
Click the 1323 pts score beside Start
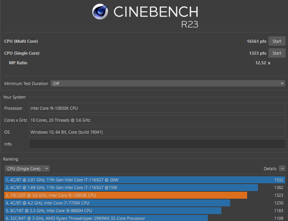[257, 53]
